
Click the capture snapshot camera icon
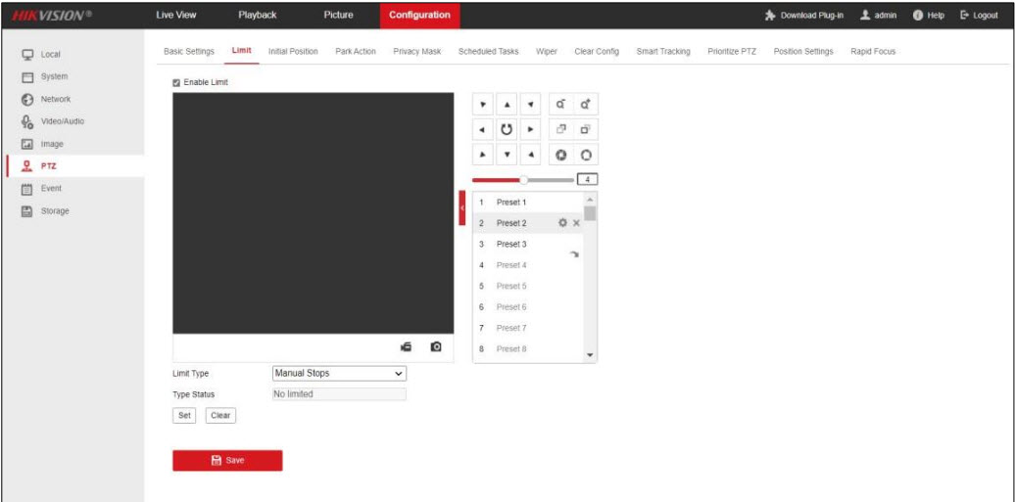click(x=436, y=347)
